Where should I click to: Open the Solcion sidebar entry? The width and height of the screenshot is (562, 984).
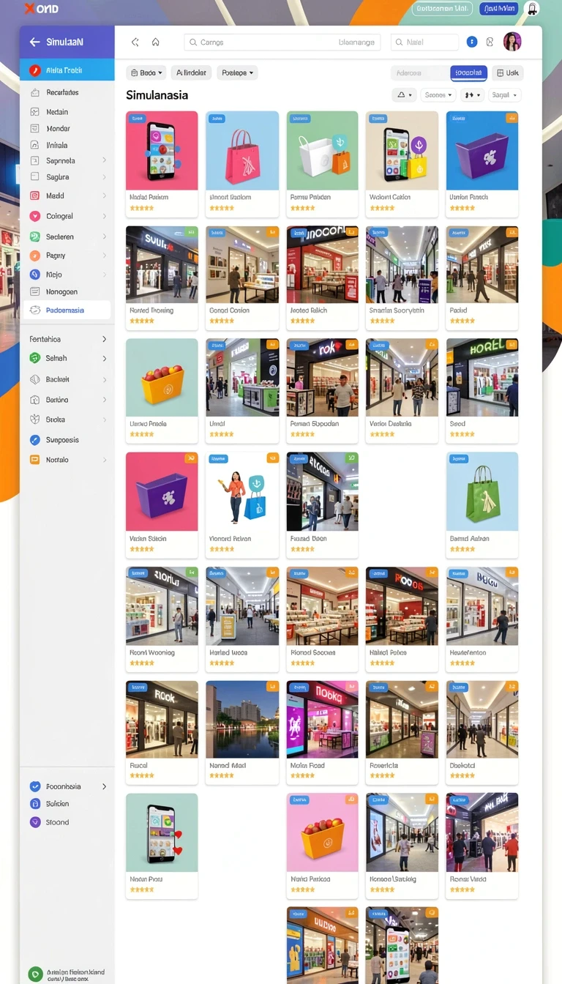tap(67, 804)
